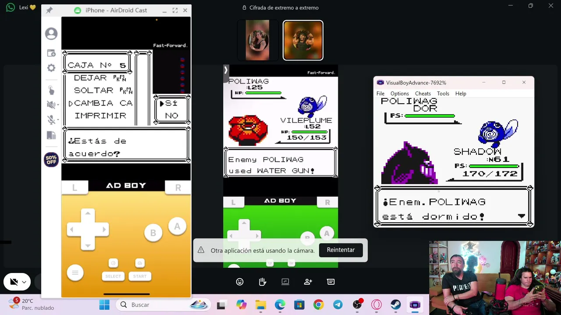Open the 50% OFF promotion badge
Screen dimensions: 561x315
[51, 160]
